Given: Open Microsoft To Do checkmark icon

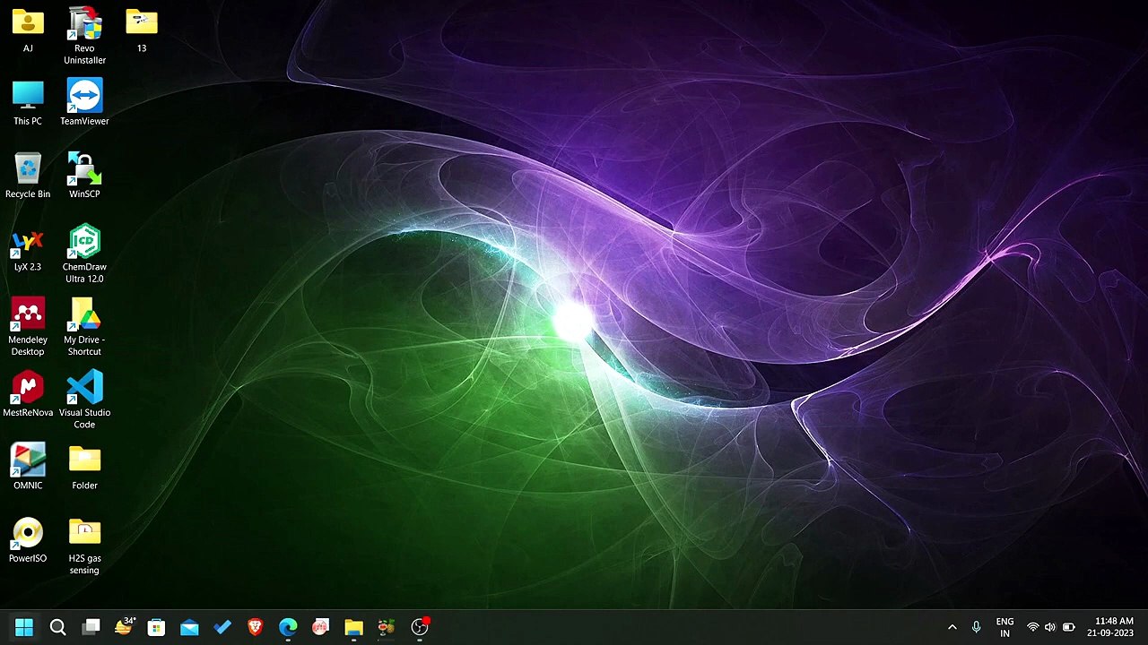Looking at the screenshot, I should pos(222,627).
